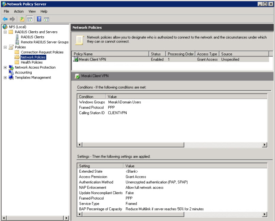Click Settings list scroll right arrow
This screenshot has height=221, width=275.
(x=264, y=214)
